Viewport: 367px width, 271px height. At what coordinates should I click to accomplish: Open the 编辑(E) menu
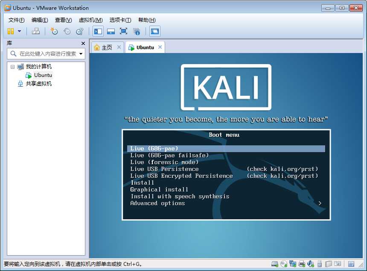click(x=40, y=20)
